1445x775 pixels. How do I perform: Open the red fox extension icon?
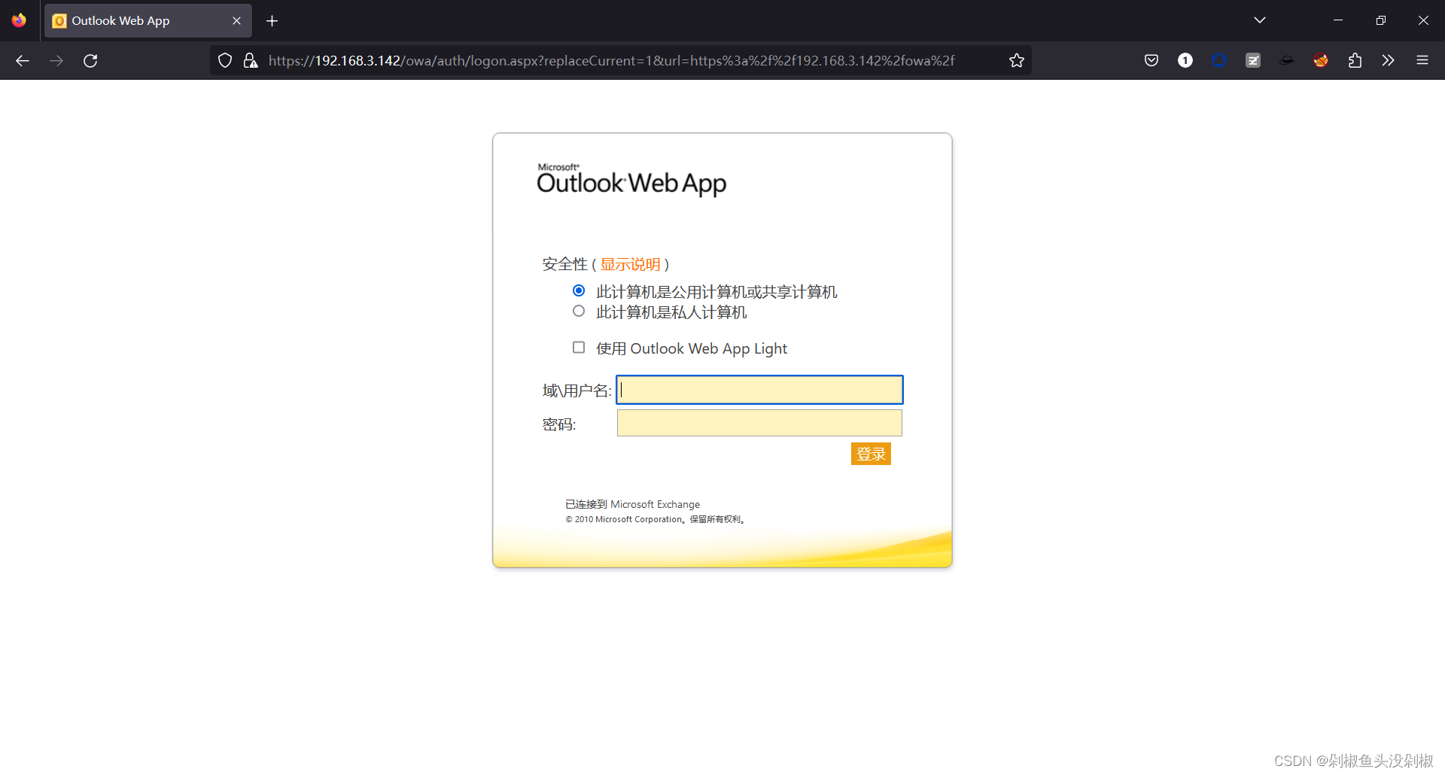click(x=1321, y=61)
